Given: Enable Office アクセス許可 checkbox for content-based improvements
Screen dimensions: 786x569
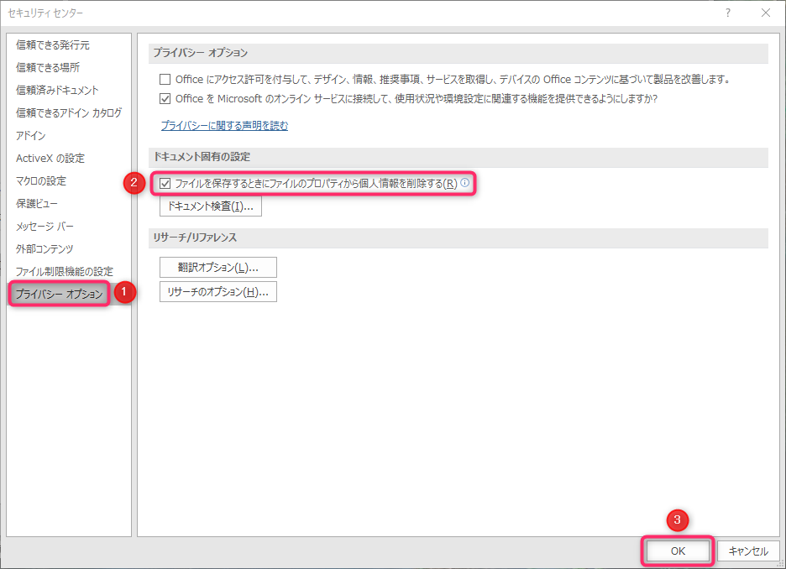Looking at the screenshot, I should click(x=165, y=80).
